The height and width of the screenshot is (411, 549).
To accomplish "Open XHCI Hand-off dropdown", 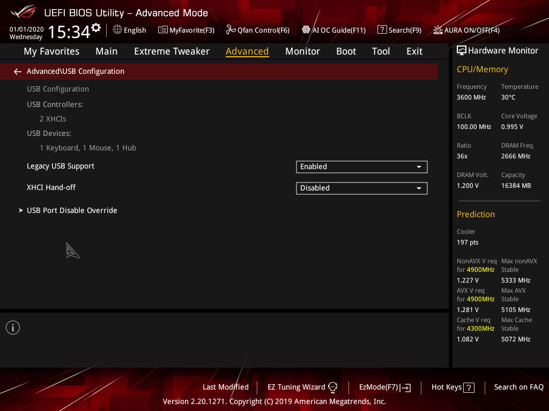I will 362,188.
